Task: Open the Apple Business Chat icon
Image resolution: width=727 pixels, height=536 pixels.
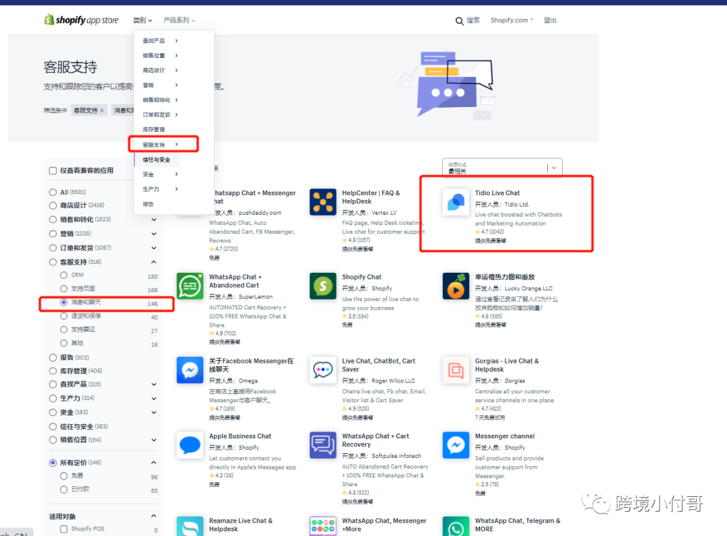Action: click(190, 445)
